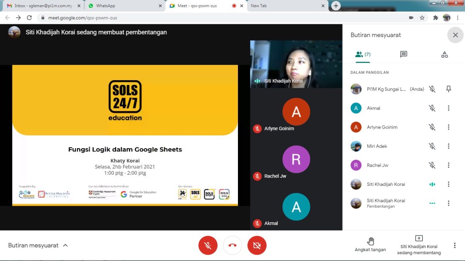Expand Butiran mesyuarat chevron at bottom left

pos(65,245)
